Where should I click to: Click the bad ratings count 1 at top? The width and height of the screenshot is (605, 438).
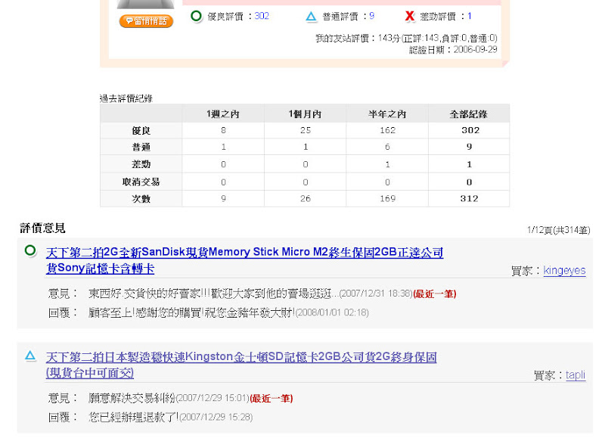coord(470,16)
